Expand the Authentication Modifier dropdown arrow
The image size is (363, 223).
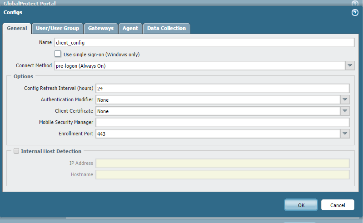click(x=345, y=100)
